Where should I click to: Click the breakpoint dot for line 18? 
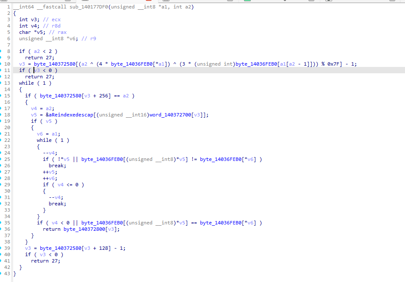(x=0, y=115)
